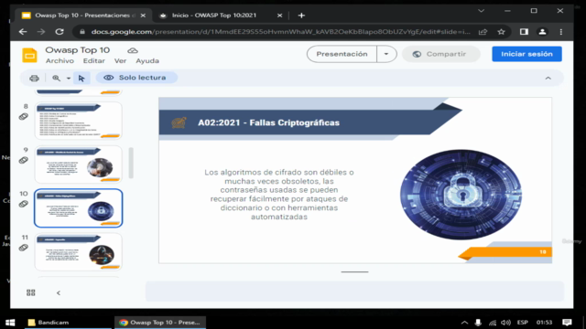Click the ESP language indicator

523,323
